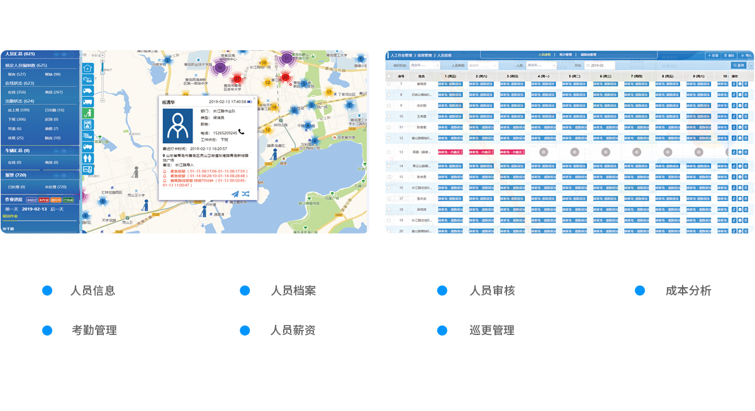The width and height of the screenshot is (755, 411).
Task: Click the map zoom slider handle
Action: [x=103, y=72]
